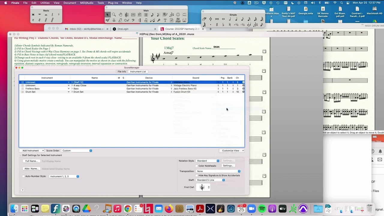384x216 pixels.
Task: Collapse Staff Settings for Selected Instrument section
Action: (20, 155)
